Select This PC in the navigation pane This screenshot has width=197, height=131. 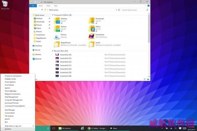[x=36, y=50]
